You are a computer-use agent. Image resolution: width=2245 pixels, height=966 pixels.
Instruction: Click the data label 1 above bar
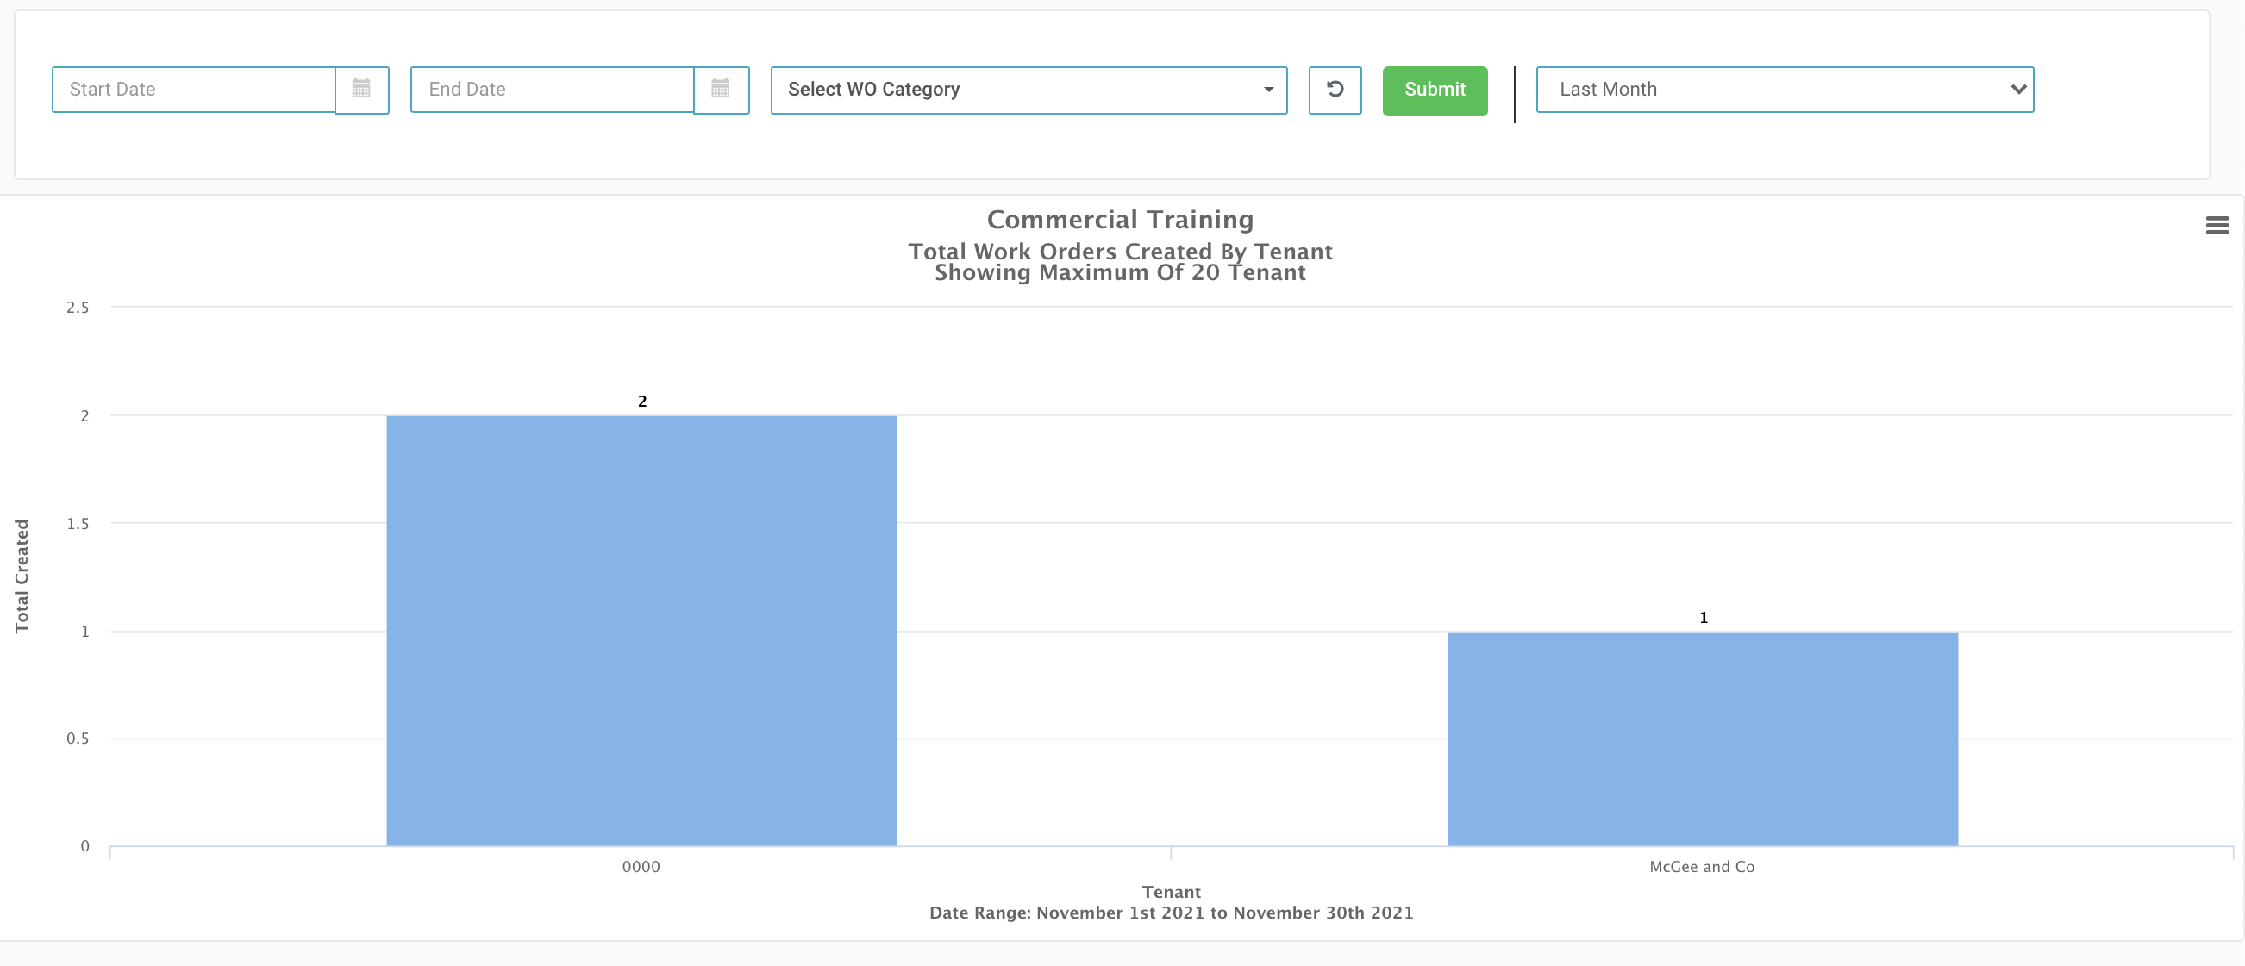click(x=1703, y=618)
